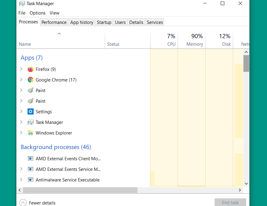The height and width of the screenshot is (206, 267).
Task: Click the horizontal scrollbar right arrow
Action: 240,190
